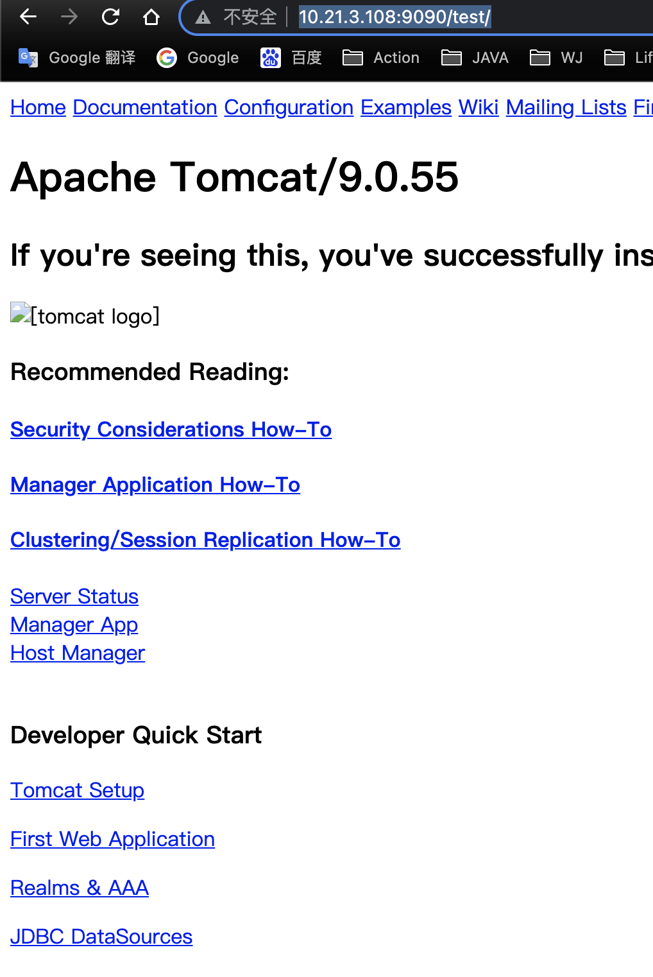
Task: Open Security Considerations How-To link
Action: tap(171, 429)
